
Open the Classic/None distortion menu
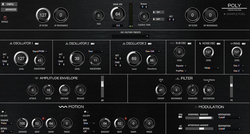[209, 80]
